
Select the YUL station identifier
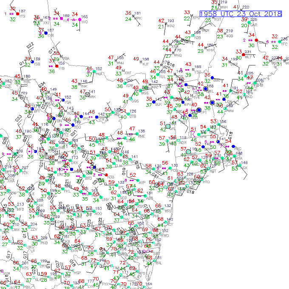[x=162, y=76]
